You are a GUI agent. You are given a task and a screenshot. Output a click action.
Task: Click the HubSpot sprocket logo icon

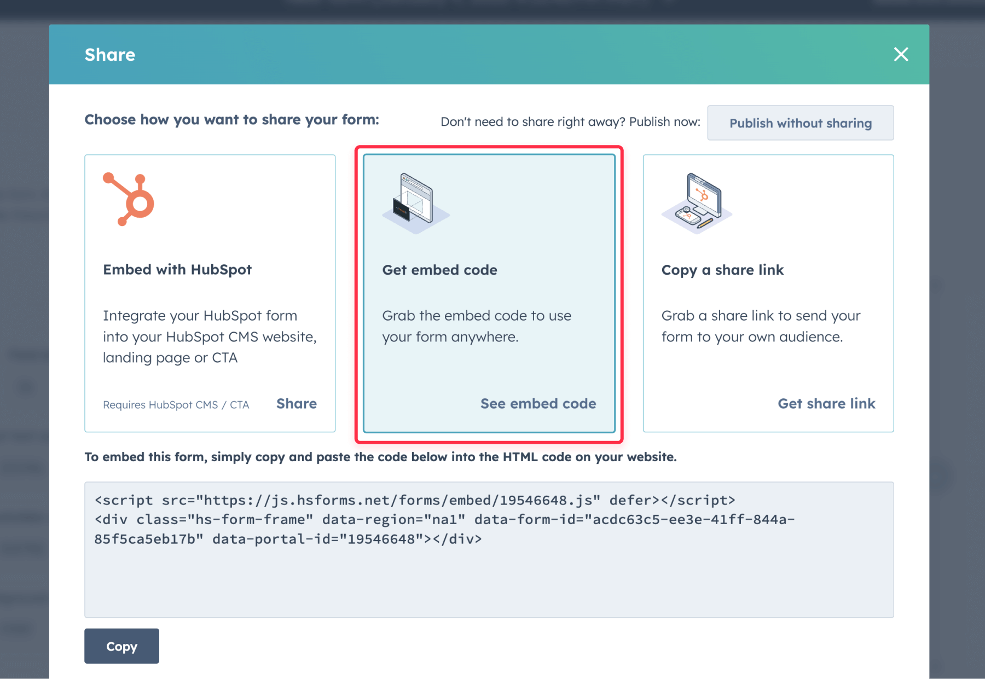[129, 199]
